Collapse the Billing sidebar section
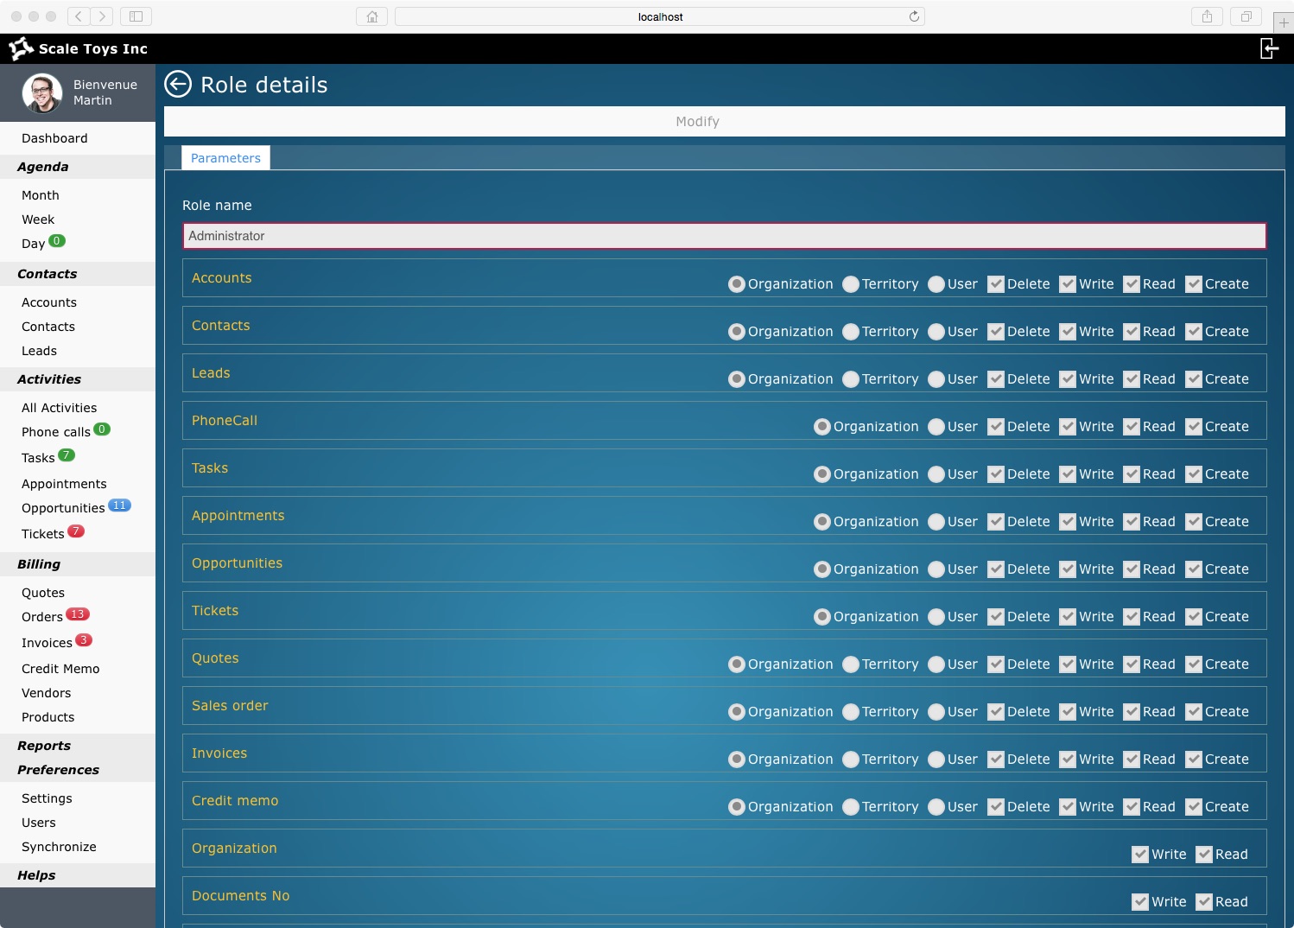This screenshot has height=928, width=1294. [x=78, y=564]
